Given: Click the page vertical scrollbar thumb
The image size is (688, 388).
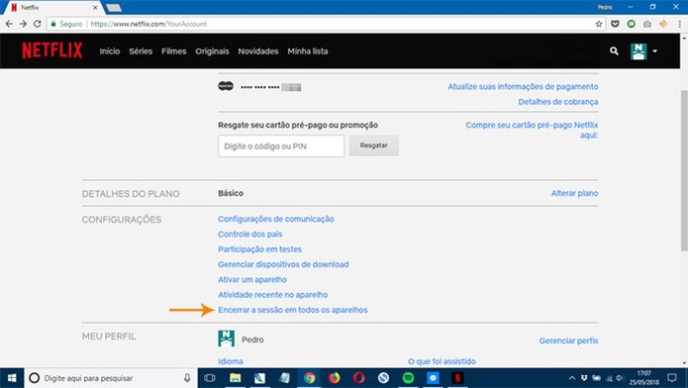Looking at the screenshot, I should pyautogui.click(x=684, y=170).
